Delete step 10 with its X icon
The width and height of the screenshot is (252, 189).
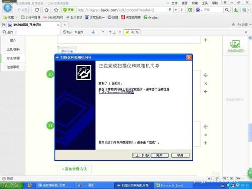coord(206,83)
